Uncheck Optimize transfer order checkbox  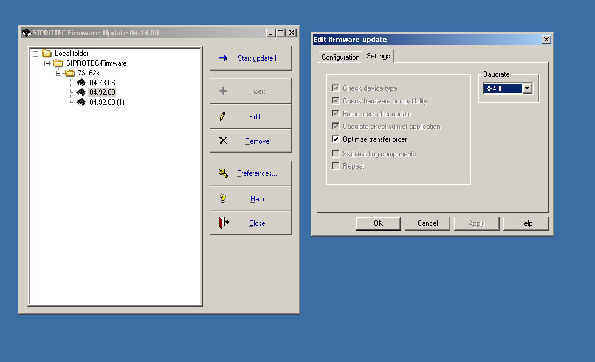click(335, 139)
